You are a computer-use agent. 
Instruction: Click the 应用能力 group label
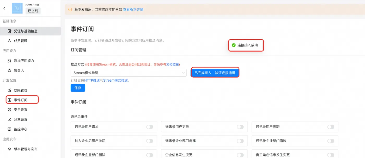[9, 51]
